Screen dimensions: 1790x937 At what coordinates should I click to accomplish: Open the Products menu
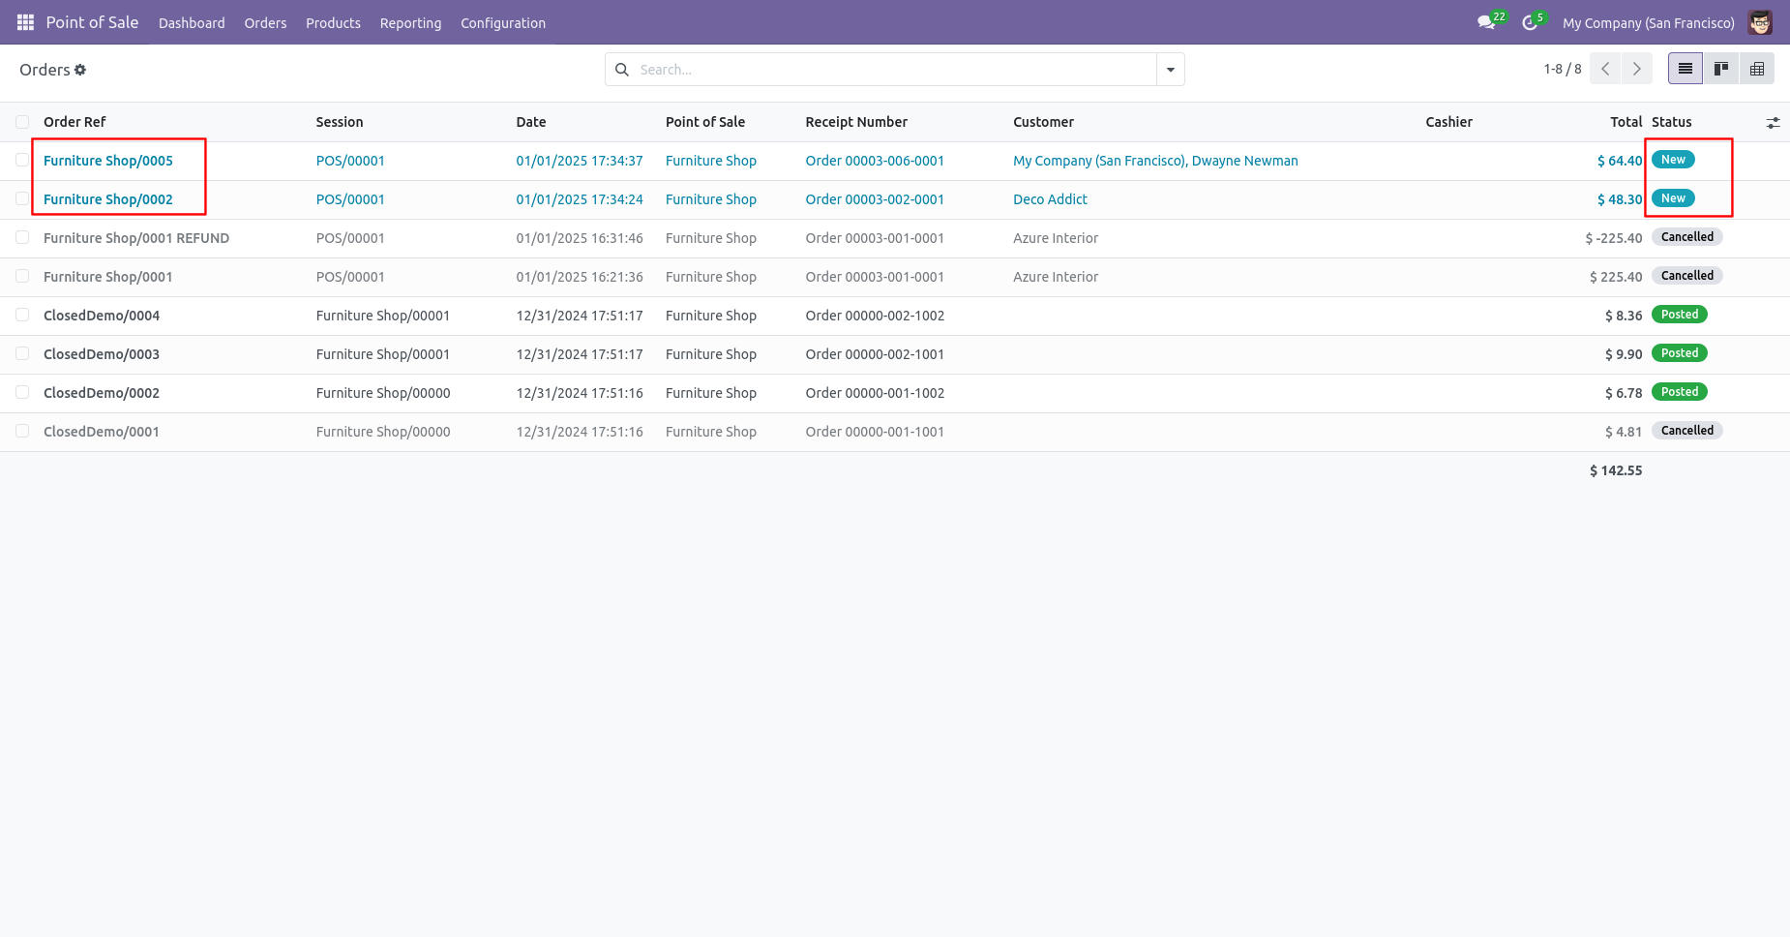[x=333, y=23]
